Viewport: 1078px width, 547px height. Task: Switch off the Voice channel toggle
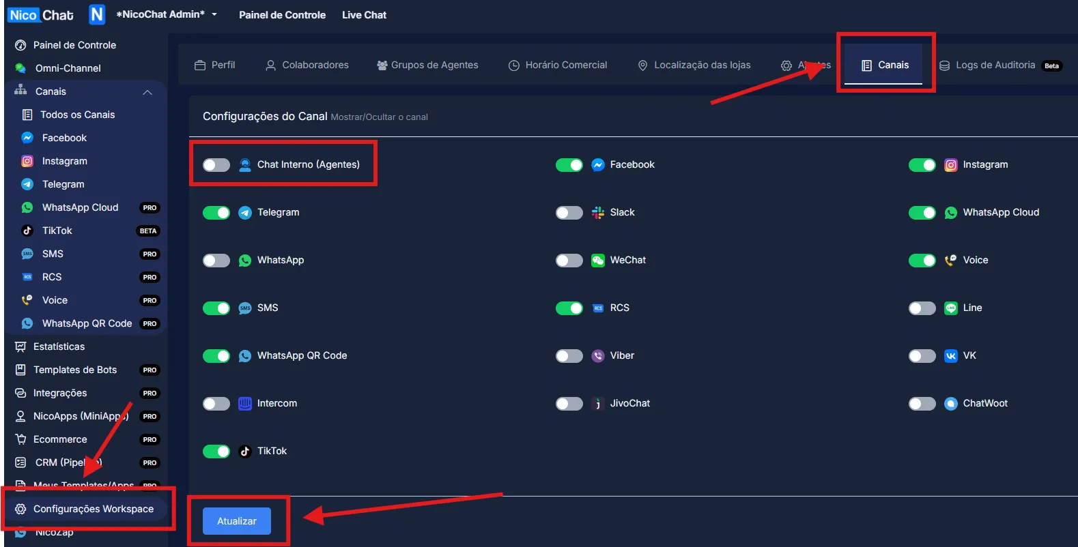[922, 261]
